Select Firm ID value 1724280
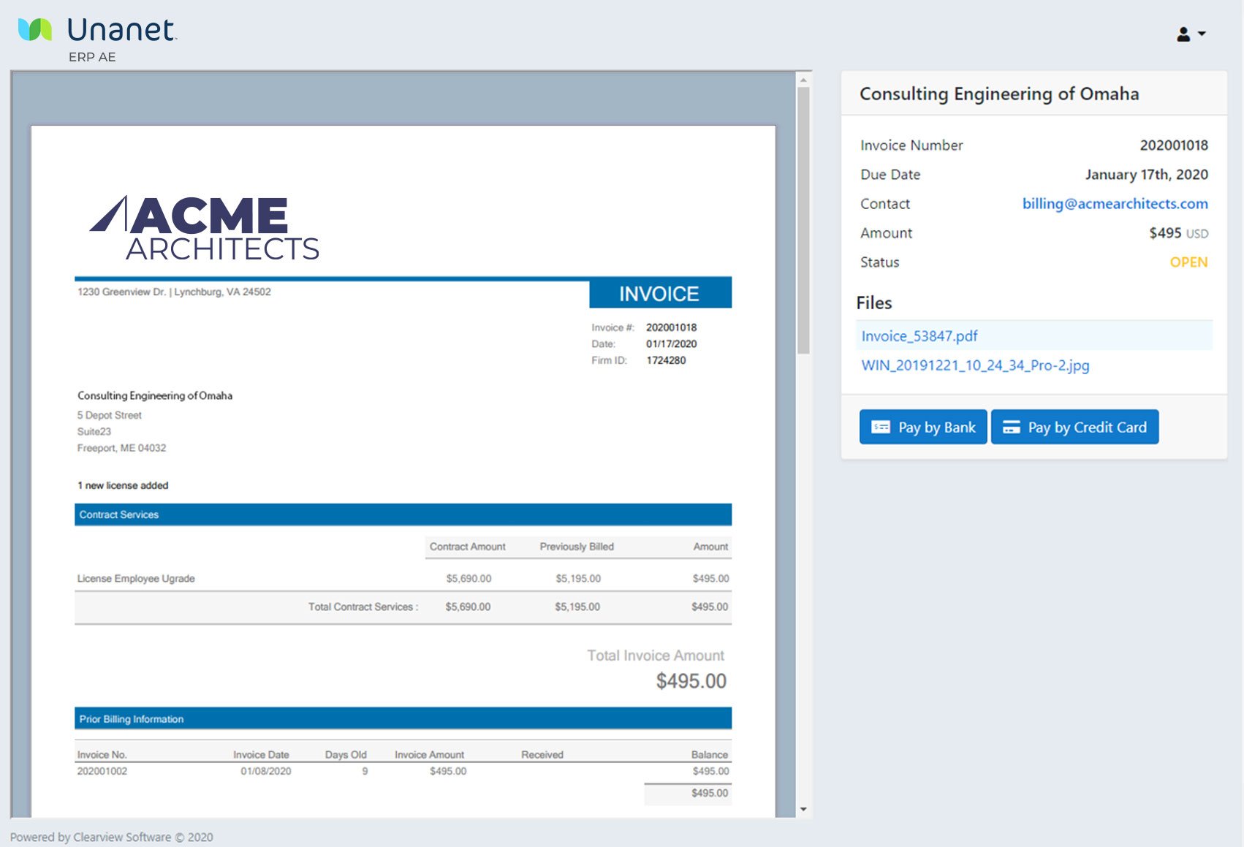 (x=666, y=360)
